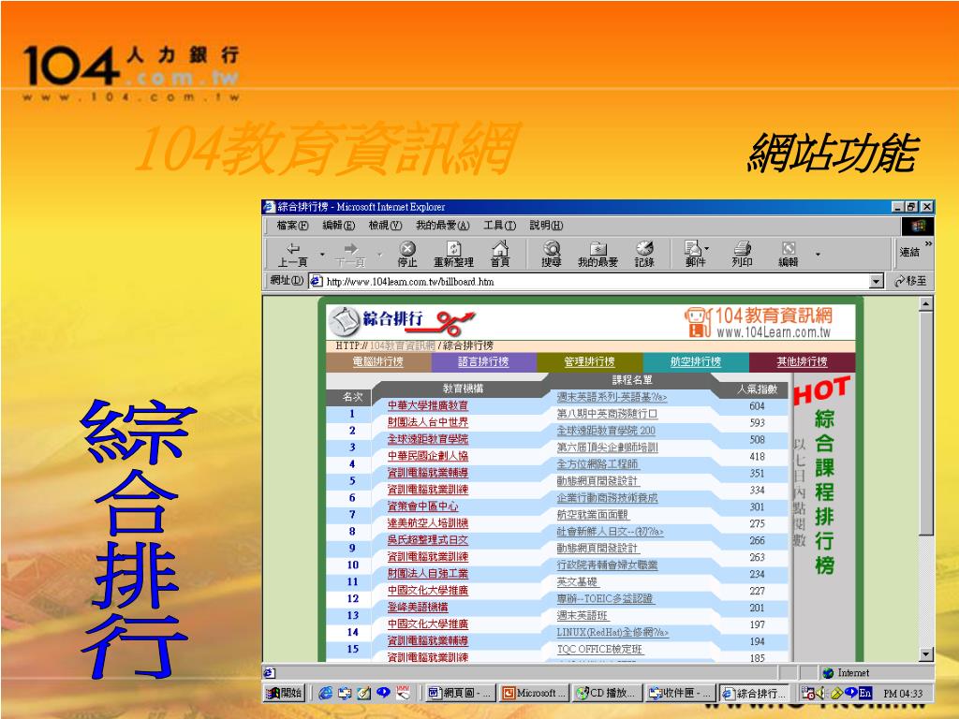Click the address bar URL field
959x719 pixels.
click(597, 281)
